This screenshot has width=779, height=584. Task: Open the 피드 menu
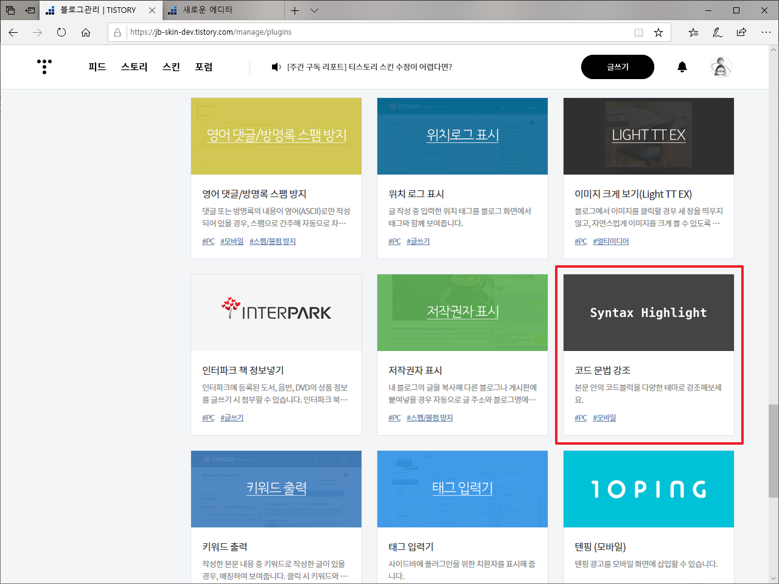(97, 67)
